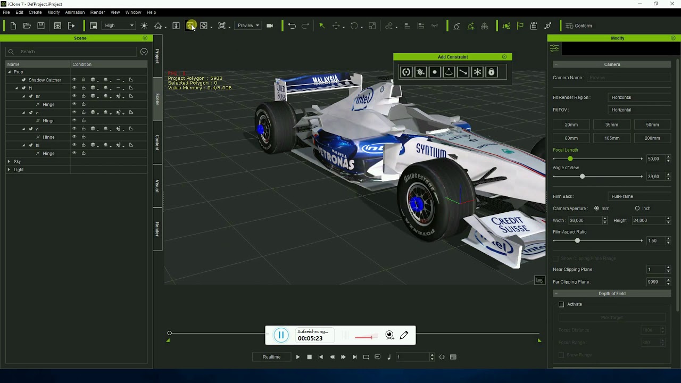The height and width of the screenshot is (383, 681).
Task: Select the green arrow Select tool
Action: pyautogui.click(x=322, y=26)
